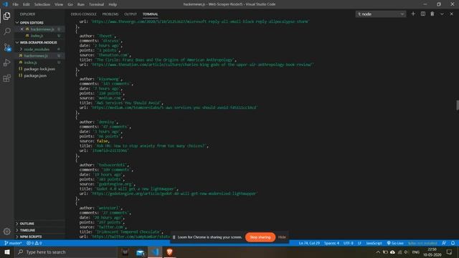This screenshot has width=459, height=258.
Task: Select the Terminal tab
Action: (150, 14)
